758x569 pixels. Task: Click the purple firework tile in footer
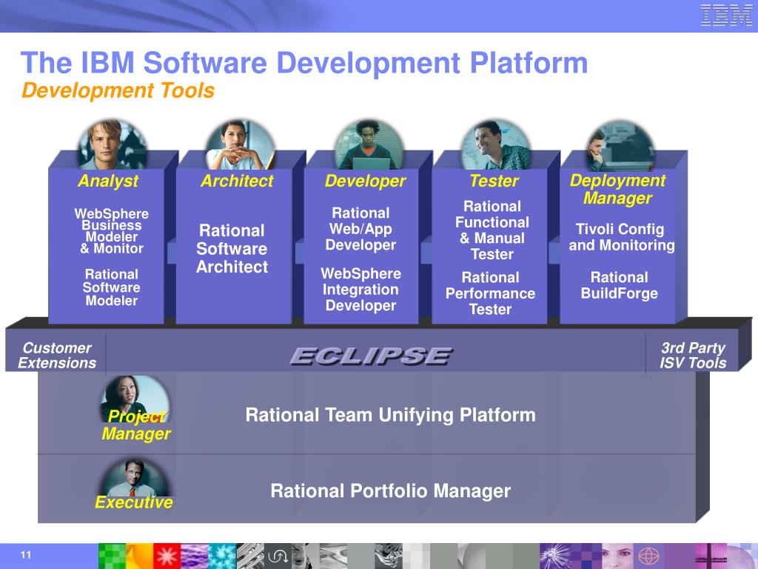click(x=554, y=556)
